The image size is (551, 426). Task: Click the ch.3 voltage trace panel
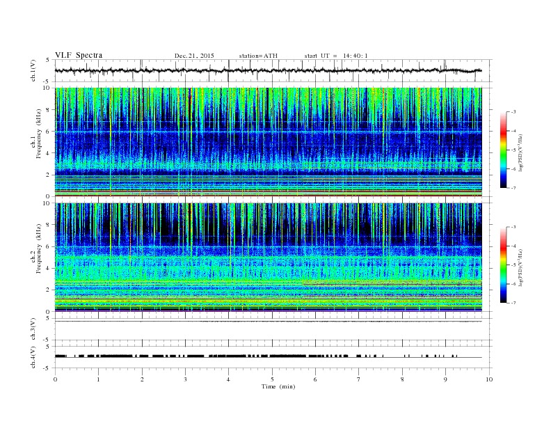tap(273, 329)
